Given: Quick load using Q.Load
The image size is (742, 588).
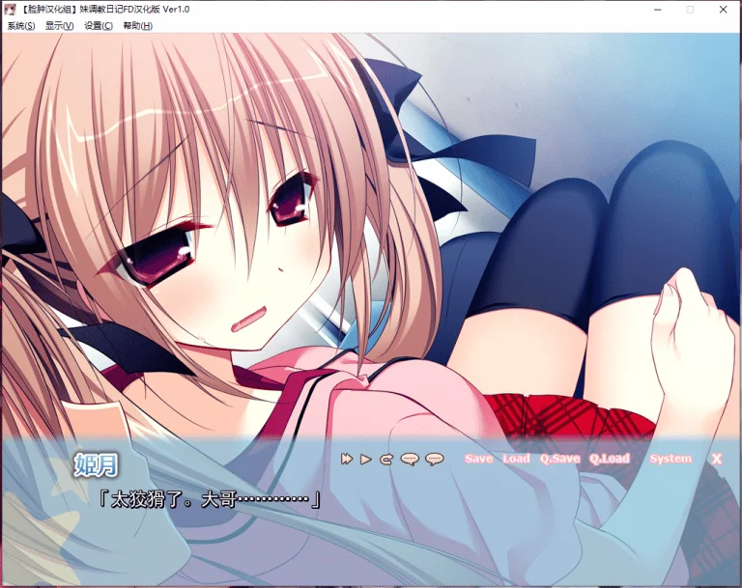Looking at the screenshot, I should click(x=609, y=459).
